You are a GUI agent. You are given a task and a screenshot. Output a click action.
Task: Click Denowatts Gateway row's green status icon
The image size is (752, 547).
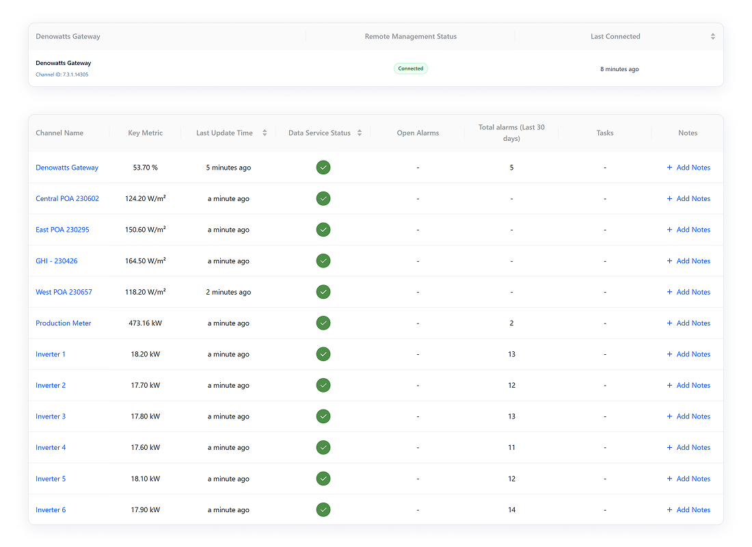pos(323,168)
